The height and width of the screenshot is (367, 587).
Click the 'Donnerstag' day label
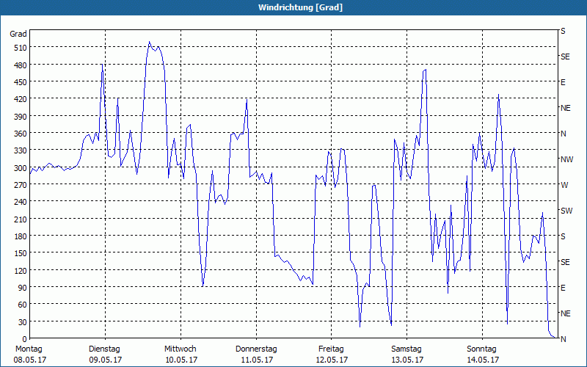(256, 349)
